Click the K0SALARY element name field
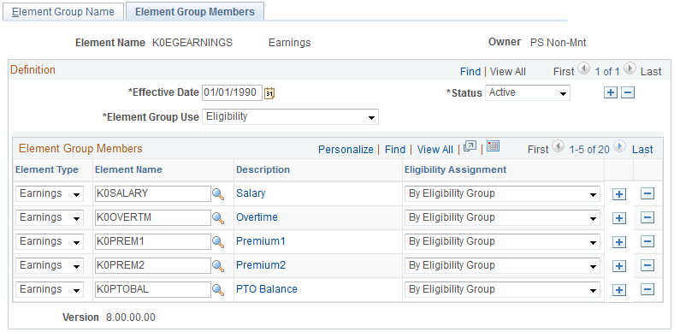This screenshot has height=332, width=674. tap(152, 194)
